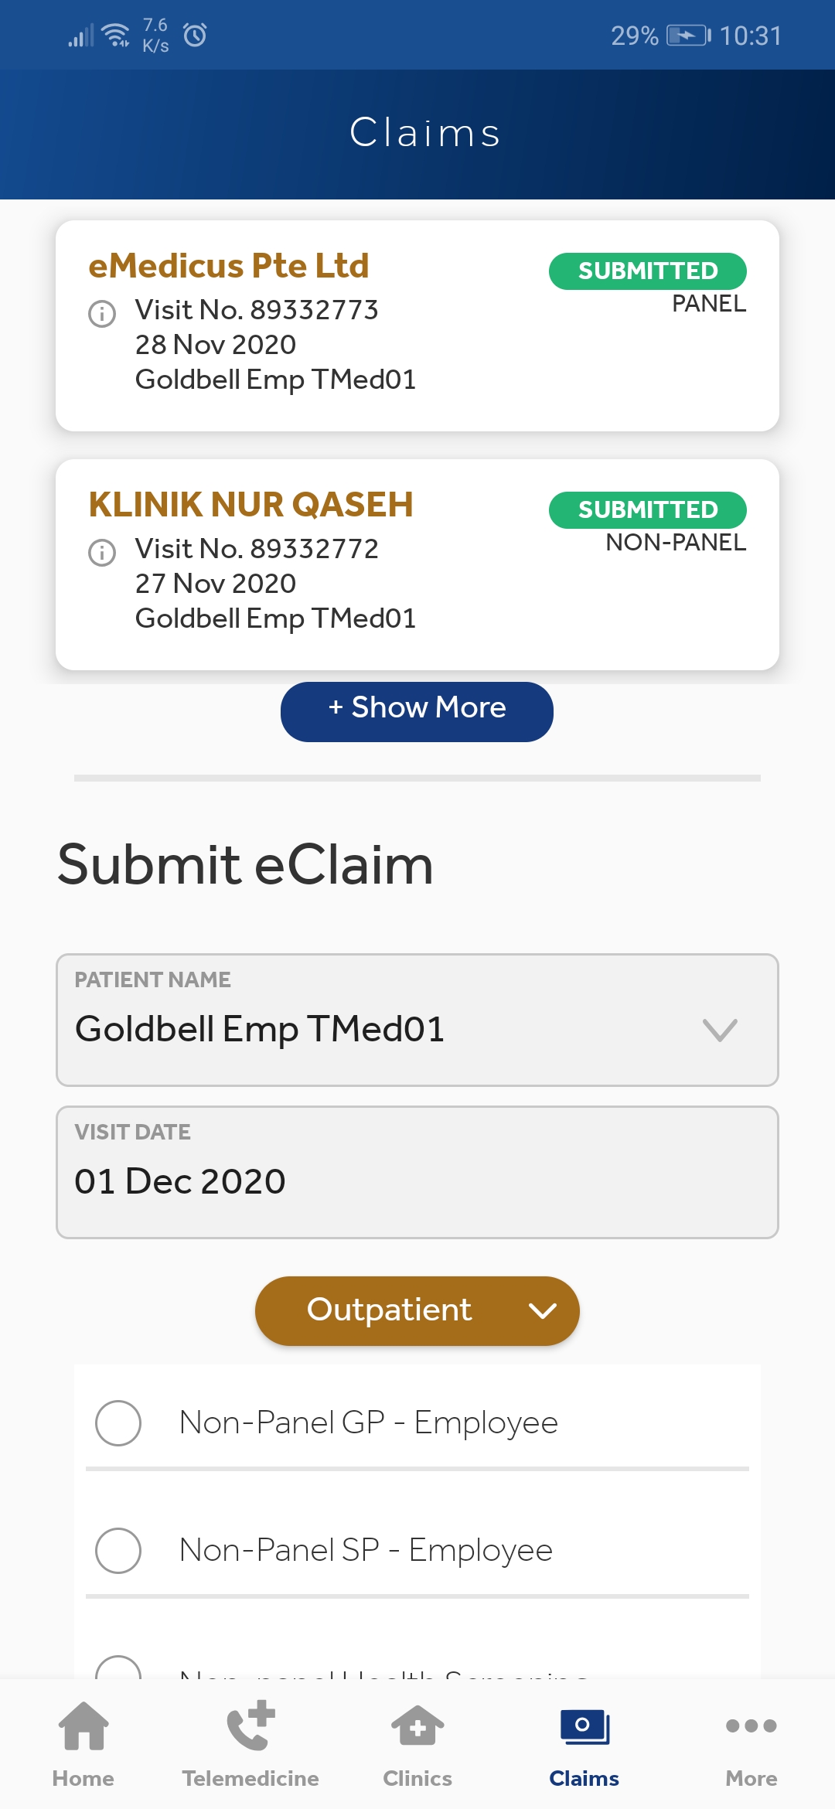Tap the info icon beside Visit No. 89332772

[102, 553]
